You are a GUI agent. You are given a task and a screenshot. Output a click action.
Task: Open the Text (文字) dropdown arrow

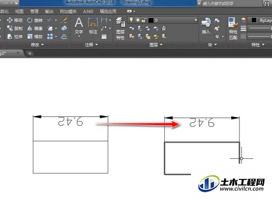[x=79, y=36]
